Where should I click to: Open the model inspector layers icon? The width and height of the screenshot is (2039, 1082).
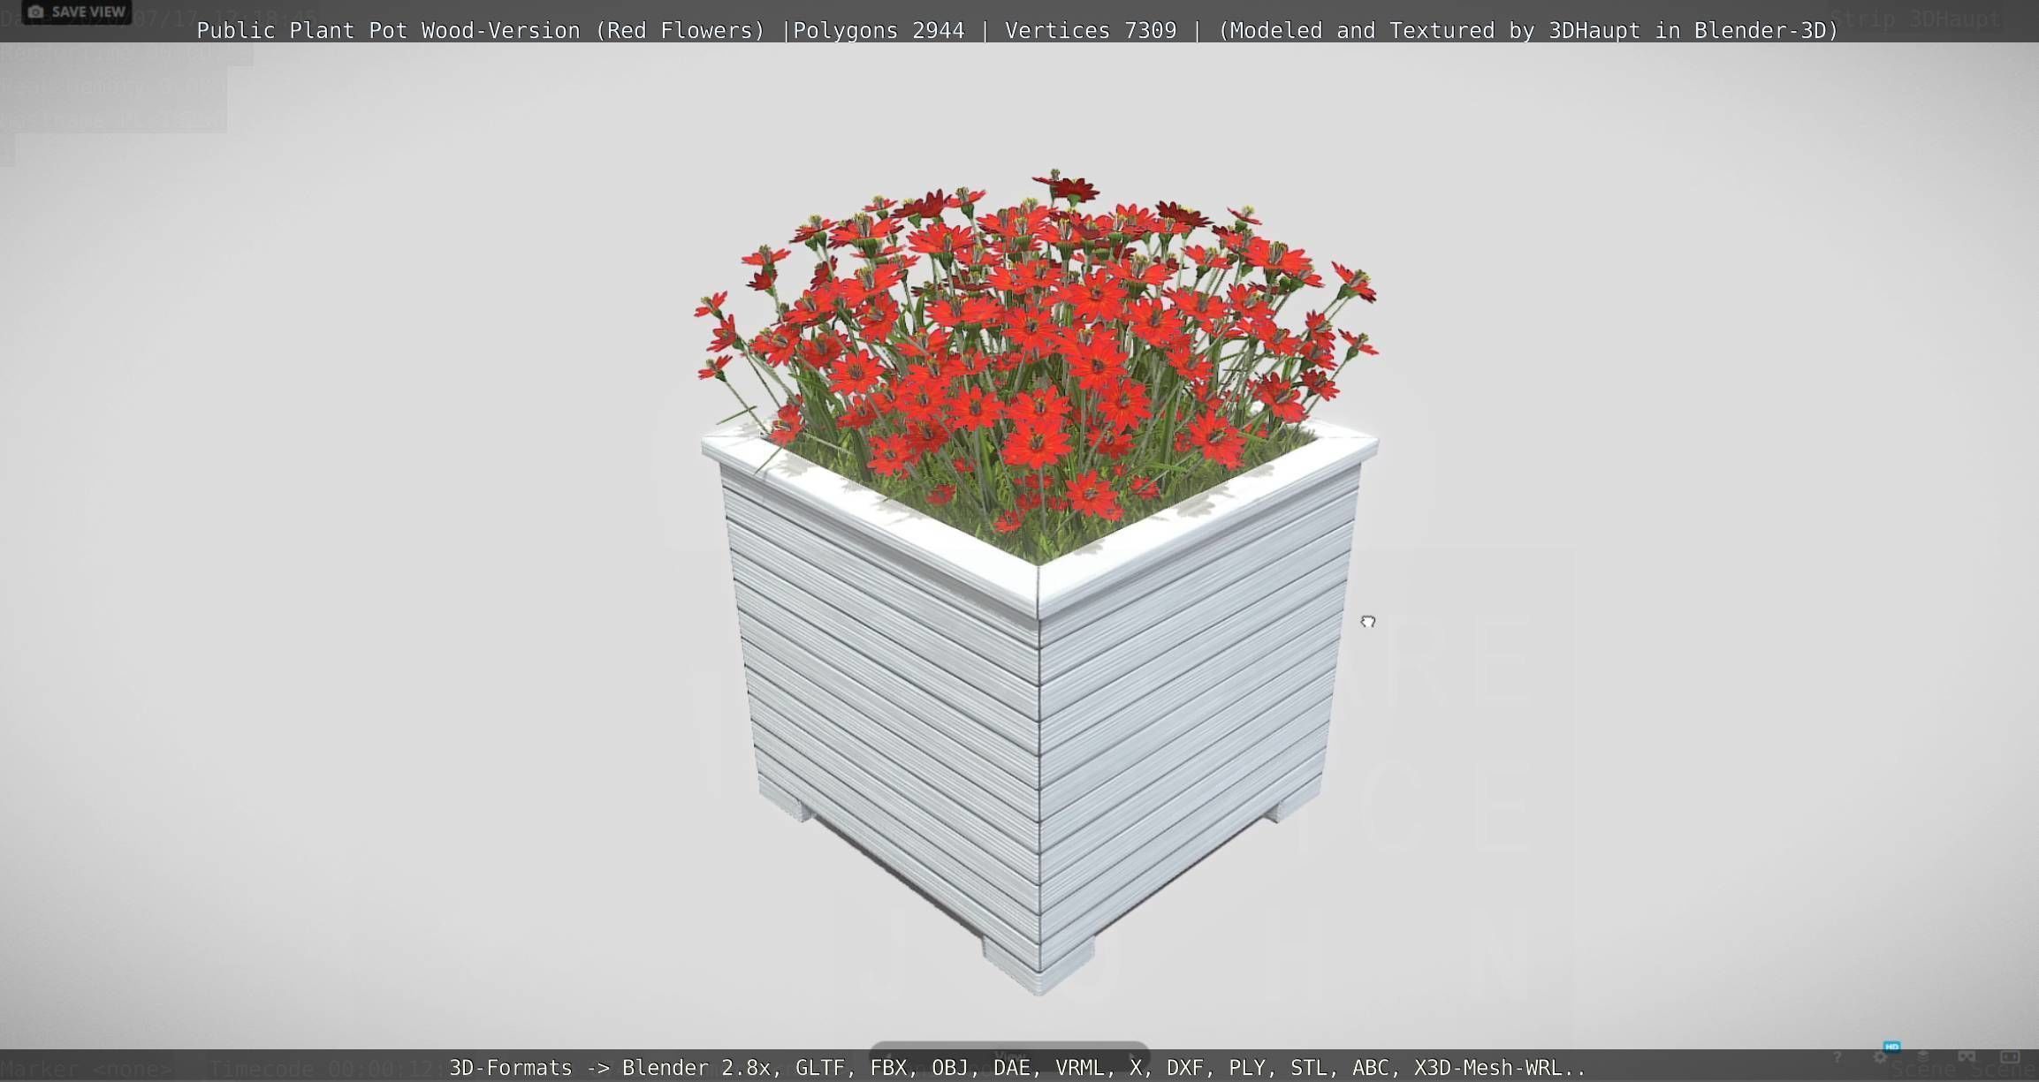(x=1923, y=1056)
